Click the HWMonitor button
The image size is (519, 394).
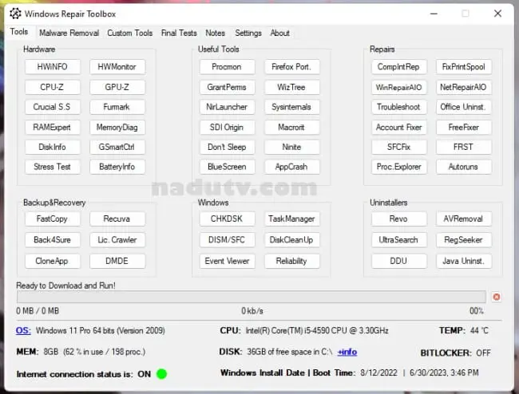[117, 67]
